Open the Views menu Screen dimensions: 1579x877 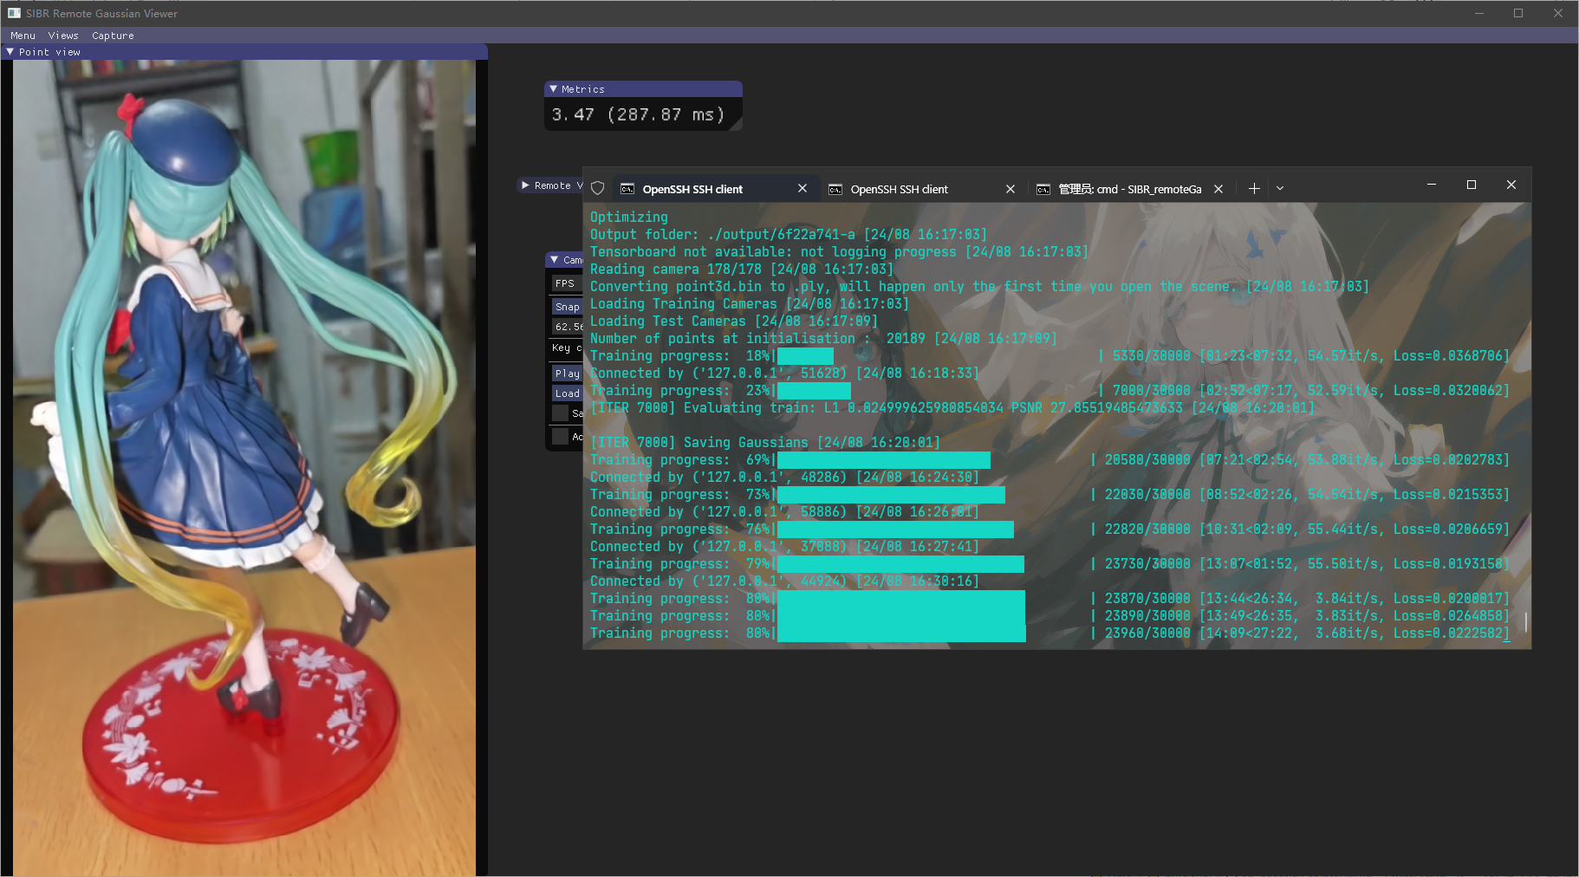[63, 36]
